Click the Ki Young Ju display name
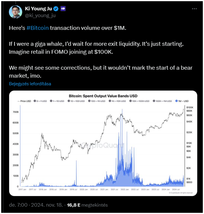The image size is (204, 214). click(38, 9)
